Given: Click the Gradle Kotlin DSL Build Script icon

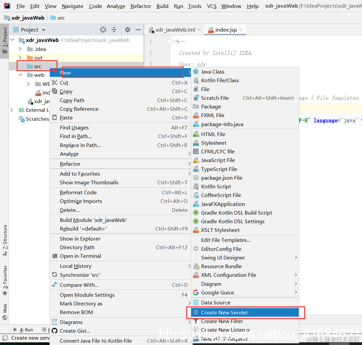Looking at the screenshot, I should pos(196,213).
